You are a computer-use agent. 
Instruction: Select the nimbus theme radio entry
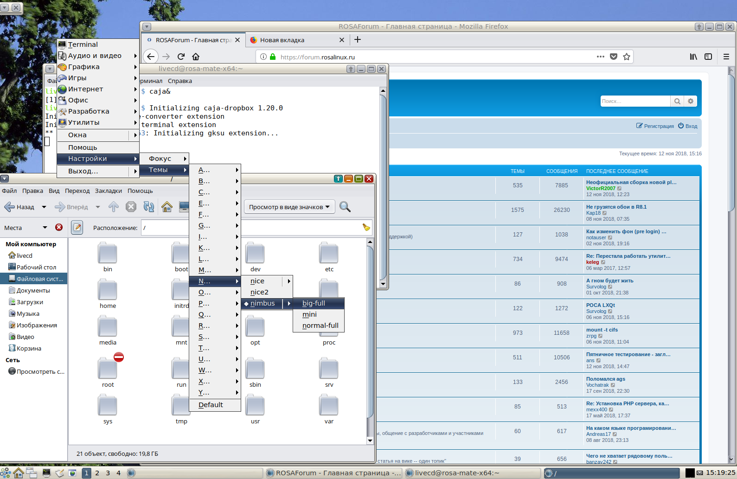263,303
